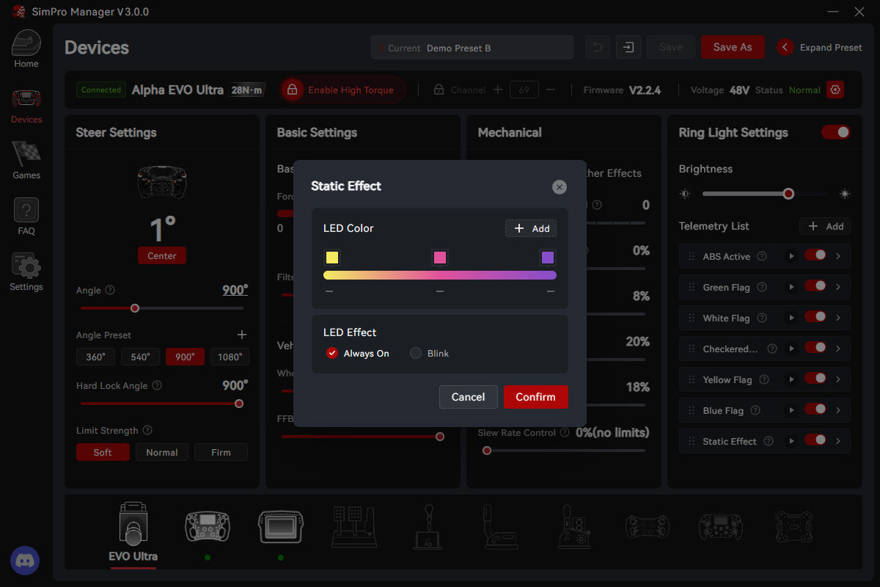Toggle the Ring Light Settings switch

point(835,132)
